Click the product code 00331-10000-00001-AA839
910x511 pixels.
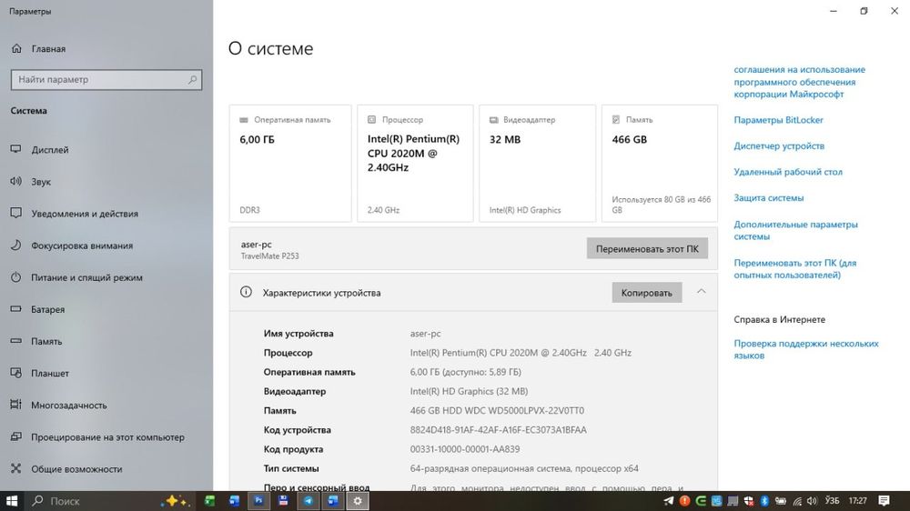coord(465,449)
